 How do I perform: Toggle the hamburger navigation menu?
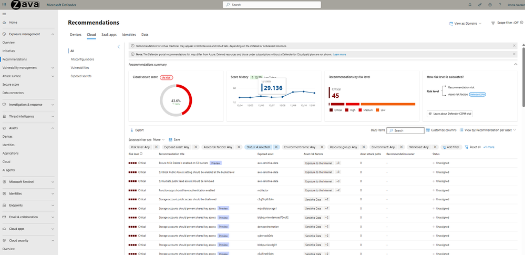click(x=4, y=14)
